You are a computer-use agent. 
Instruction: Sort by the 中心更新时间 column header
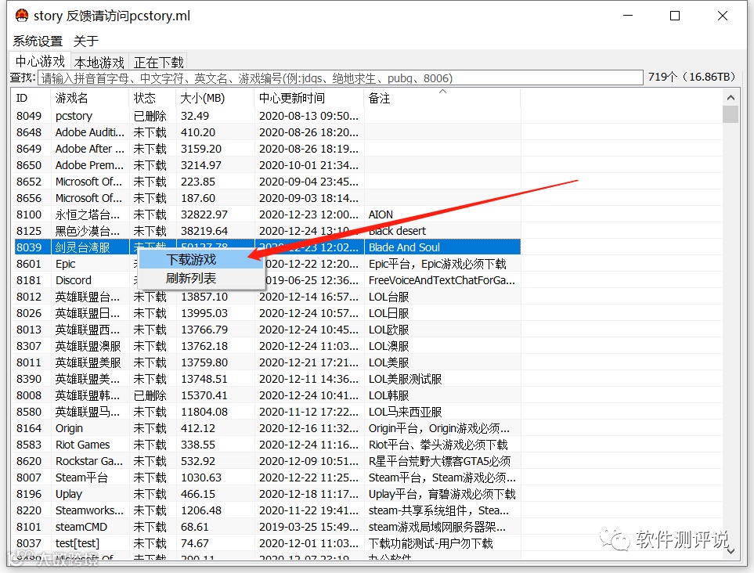pos(308,98)
